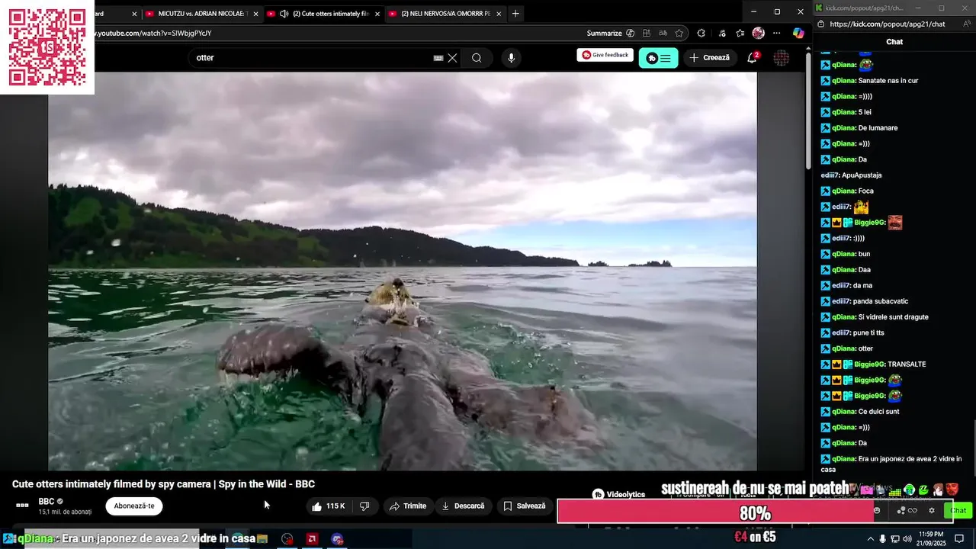Screen dimensions: 976x549
Task: Click the green Chat send button
Action: tap(958, 510)
